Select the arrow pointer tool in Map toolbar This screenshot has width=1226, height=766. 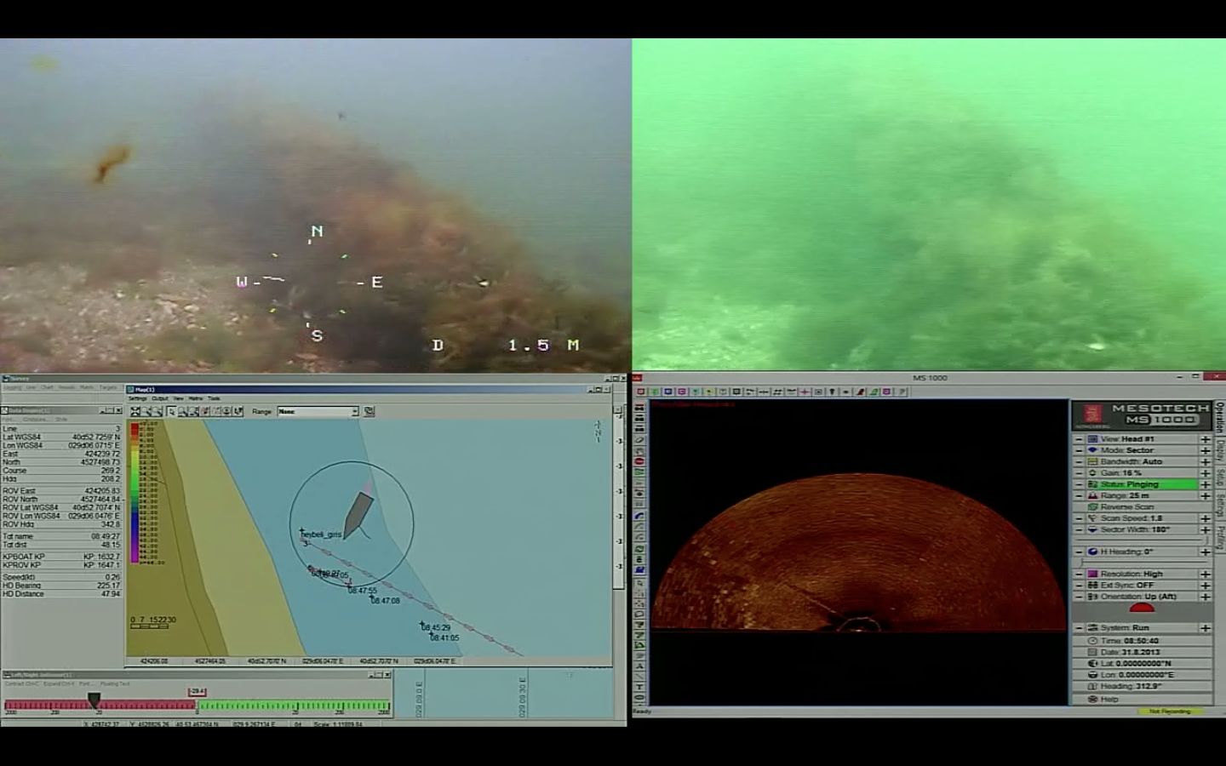[x=171, y=411]
